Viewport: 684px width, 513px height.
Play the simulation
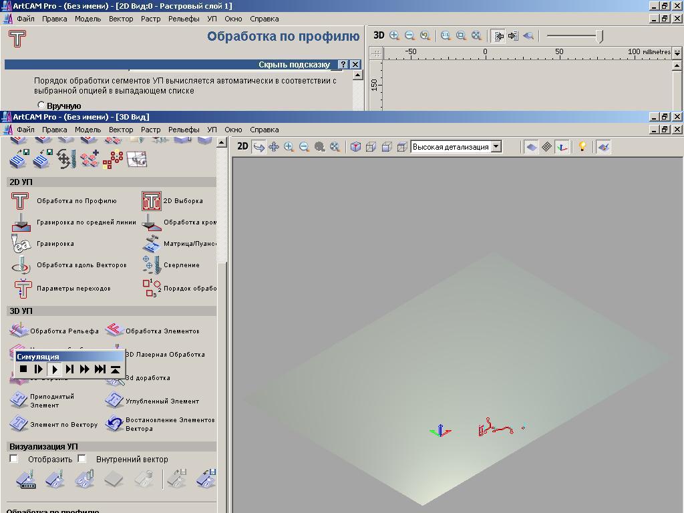coord(55,369)
